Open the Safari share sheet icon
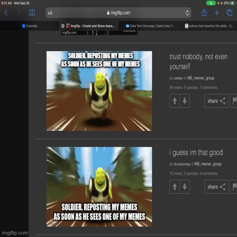The image size is (237, 237). pyautogui.click(x=204, y=12)
